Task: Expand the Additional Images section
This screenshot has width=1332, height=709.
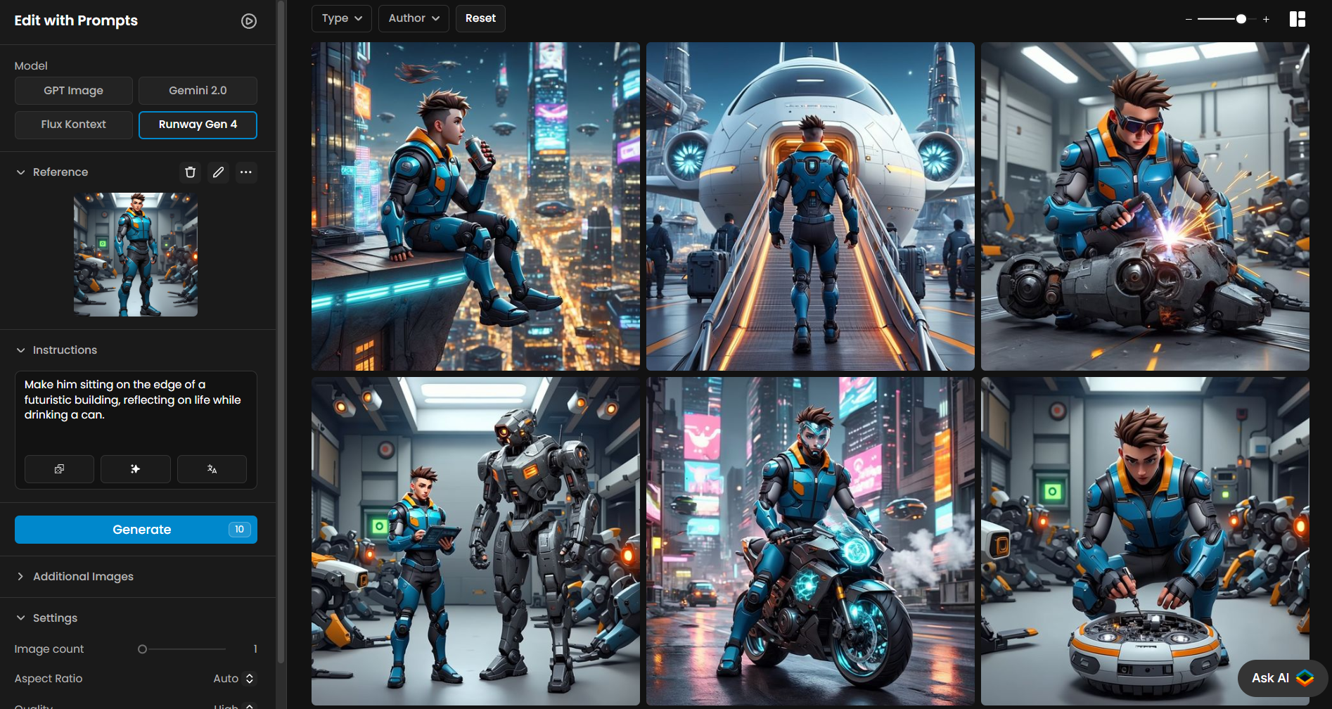Action: point(20,577)
